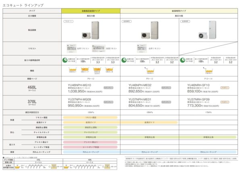Viewport: 242px width, 172px height.
Task: Click the row of shower icons under 4~7人
Action: (x=86, y=167)
